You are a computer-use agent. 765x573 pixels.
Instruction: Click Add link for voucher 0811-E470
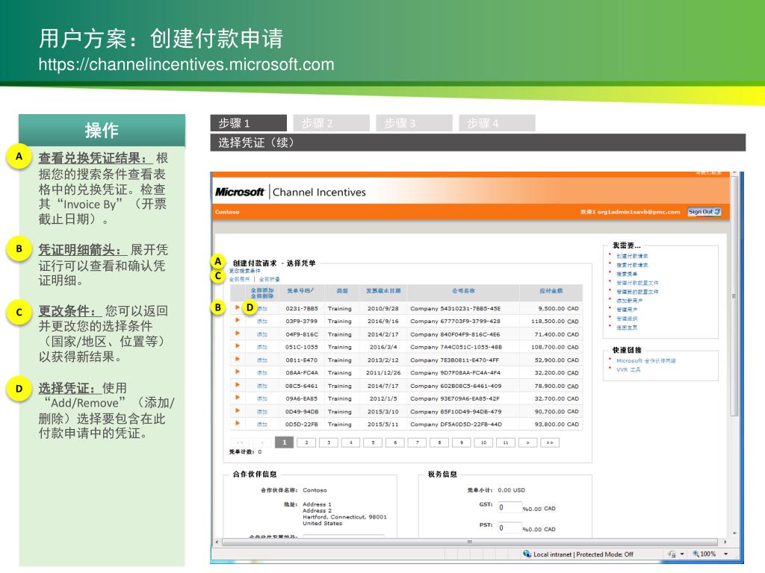coord(262,360)
